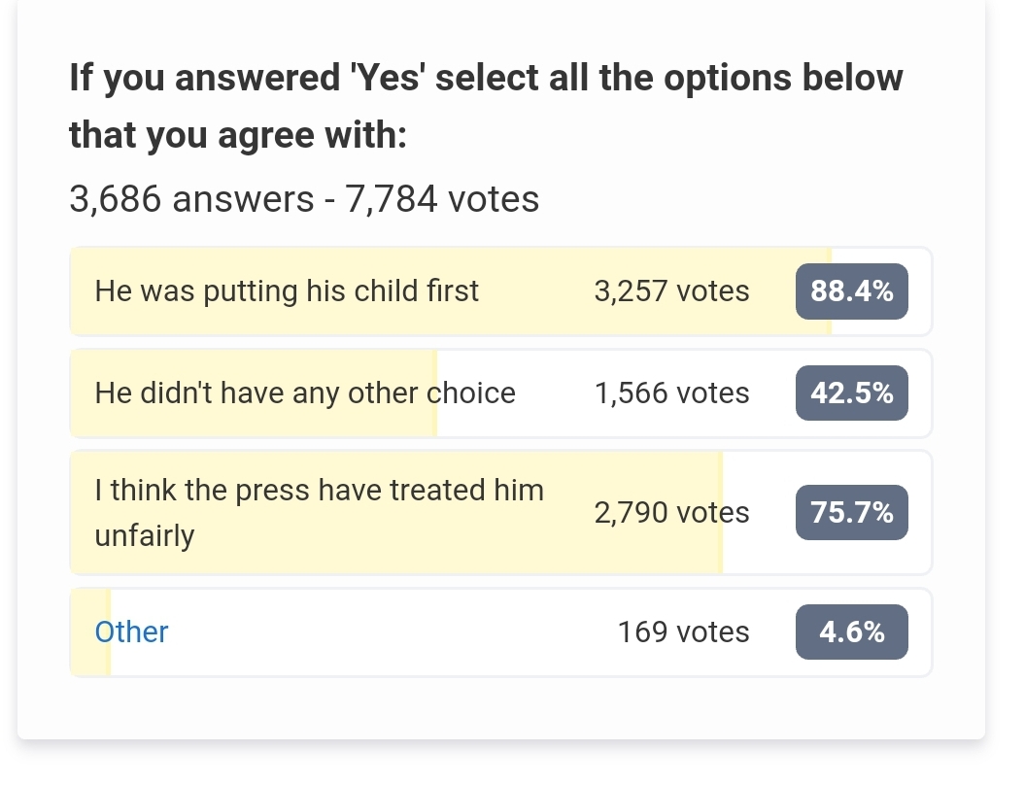Viewport: 1025px width, 785px height.
Task: Click yellow progress bar of press unfairly row
Action: click(x=396, y=512)
